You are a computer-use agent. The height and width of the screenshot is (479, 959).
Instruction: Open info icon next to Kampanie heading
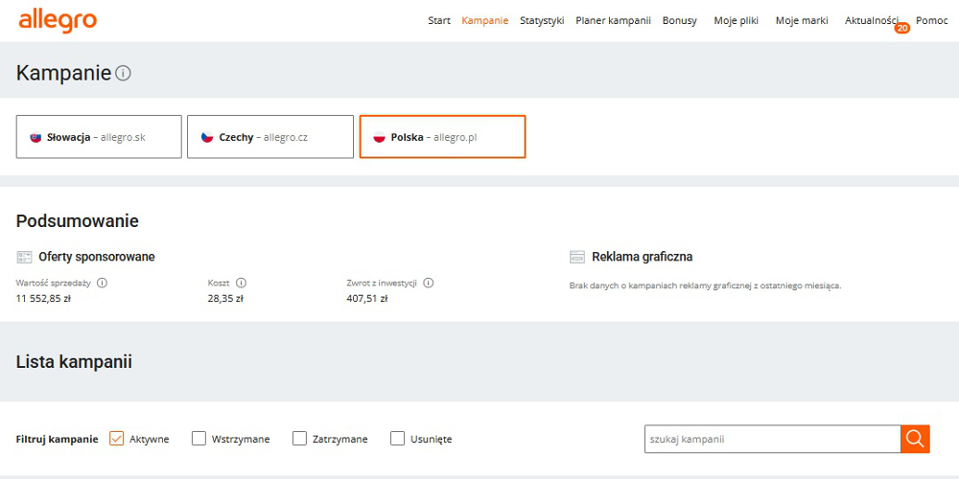[x=123, y=74]
